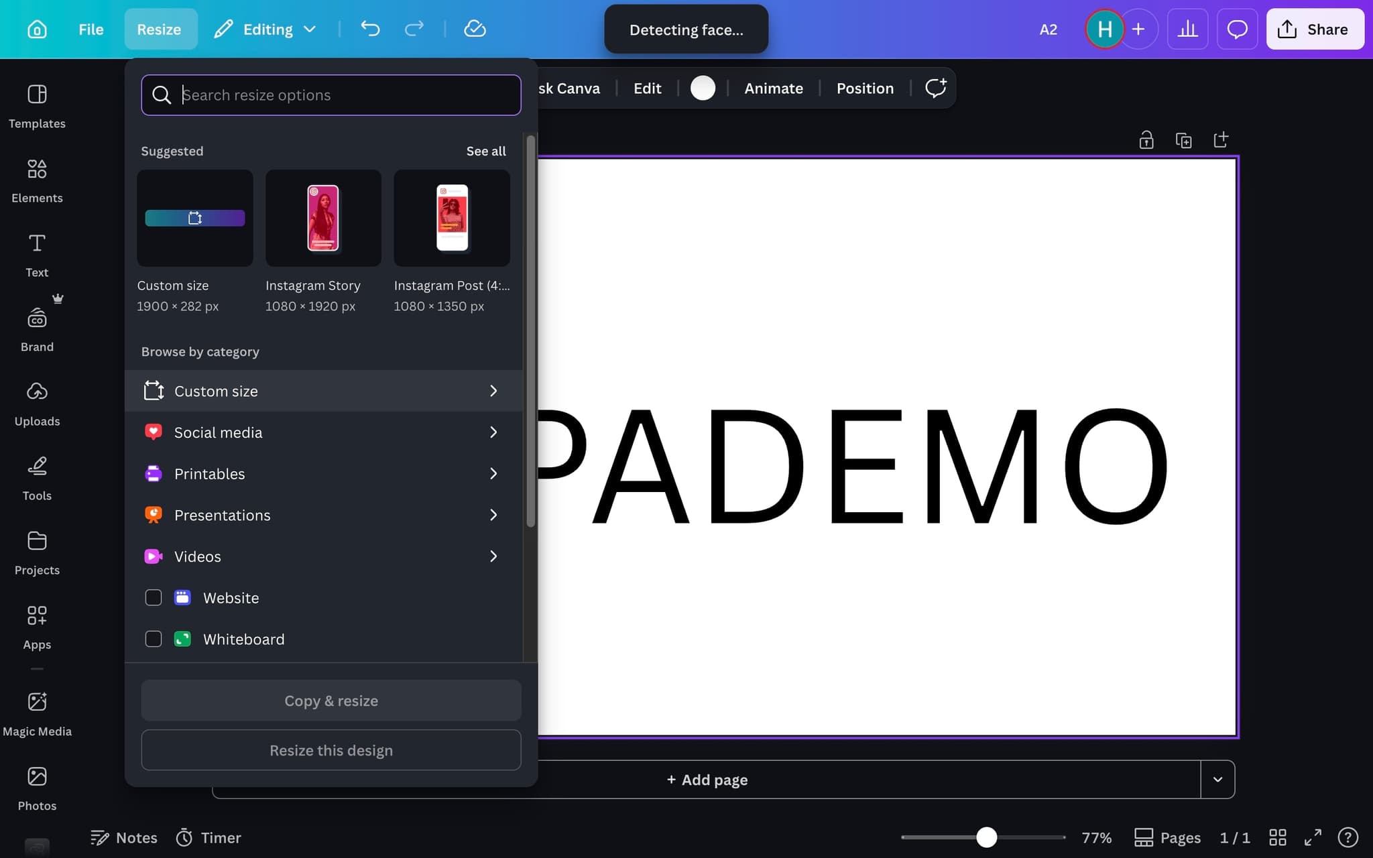Open dropdown arrow next to Add page
The height and width of the screenshot is (858, 1373).
click(x=1217, y=780)
